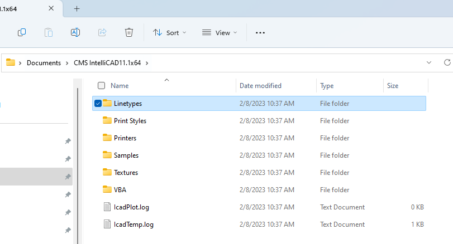
Task: Click the Copy toolbar icon
Action: point(22,32)
